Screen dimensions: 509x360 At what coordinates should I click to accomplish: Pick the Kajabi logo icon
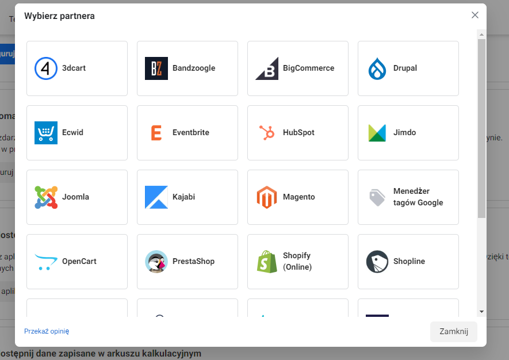click(156, 197)
